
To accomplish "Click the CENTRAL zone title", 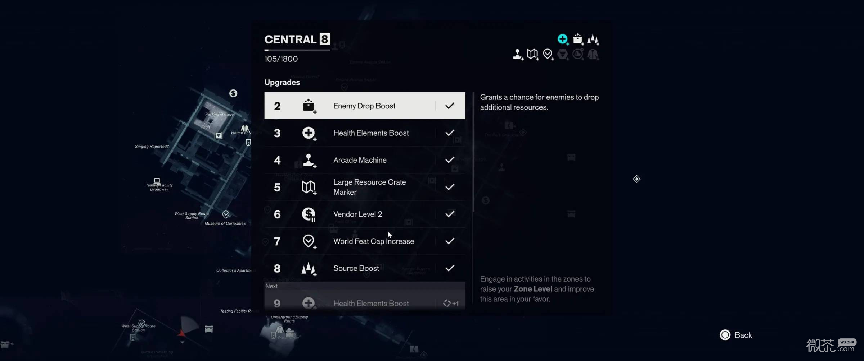I will 290,39.
